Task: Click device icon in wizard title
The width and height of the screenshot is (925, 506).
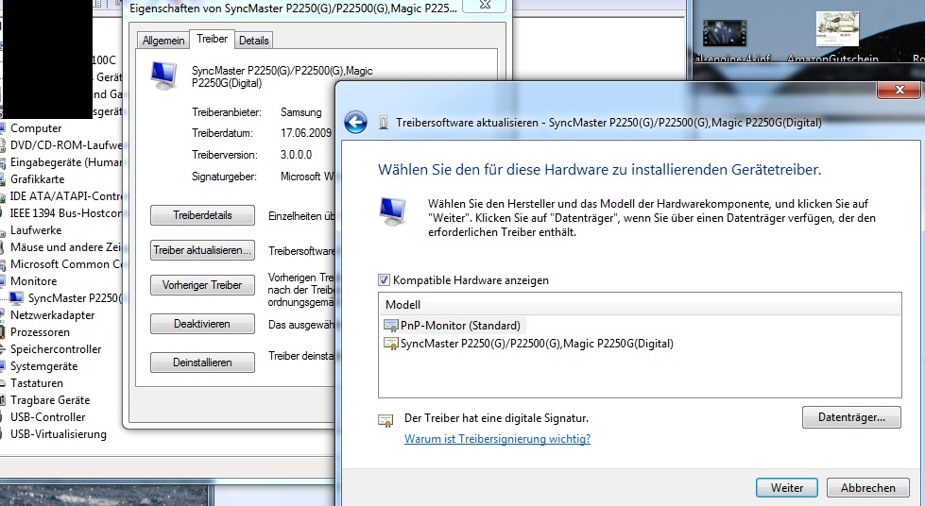Action: coord(384,123)
